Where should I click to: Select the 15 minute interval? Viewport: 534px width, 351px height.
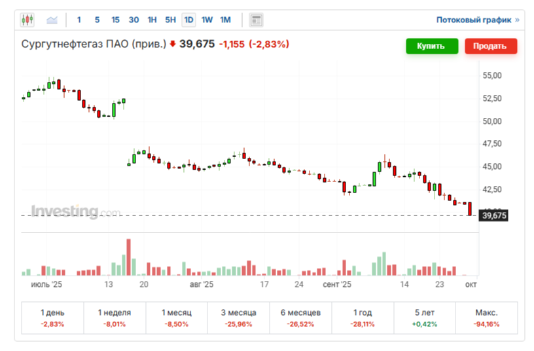pyautogui.click(x=115, y=20)
